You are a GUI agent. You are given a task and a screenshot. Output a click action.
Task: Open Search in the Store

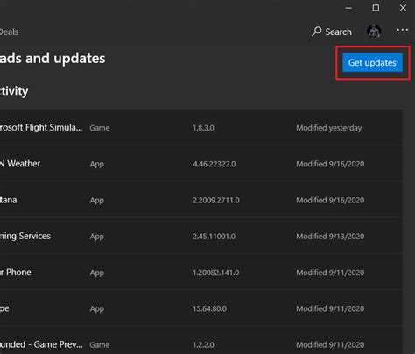[332, 32]
